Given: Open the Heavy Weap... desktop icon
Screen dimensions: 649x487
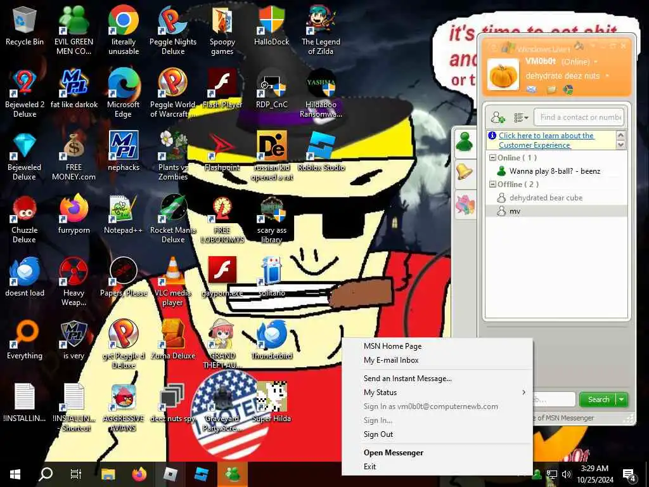Looking at the screenshot, I should click(x=74, y=282).
